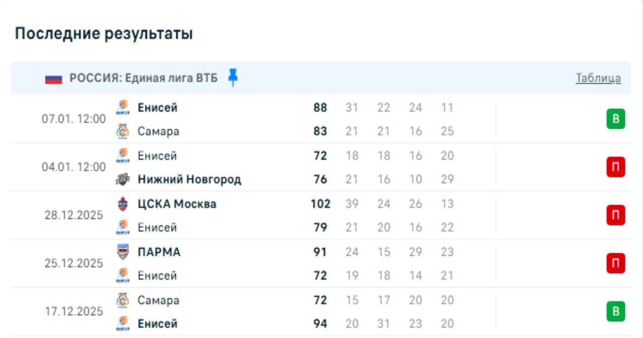This screenshot has width=643, height=338.
Task: Click the green В badge for 17.12.2025 match
Action: click(x=616, y=311)
